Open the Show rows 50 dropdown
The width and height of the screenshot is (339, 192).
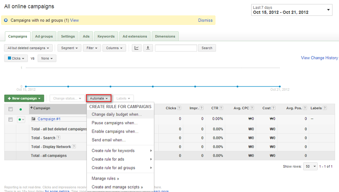[311, 167]
